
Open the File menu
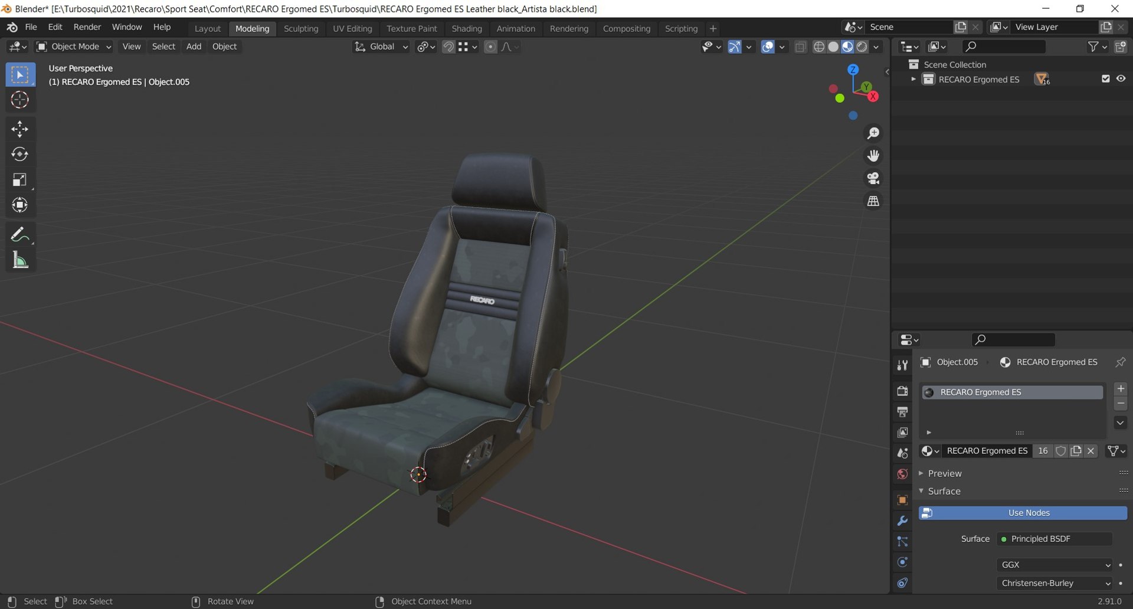[31, 27]
